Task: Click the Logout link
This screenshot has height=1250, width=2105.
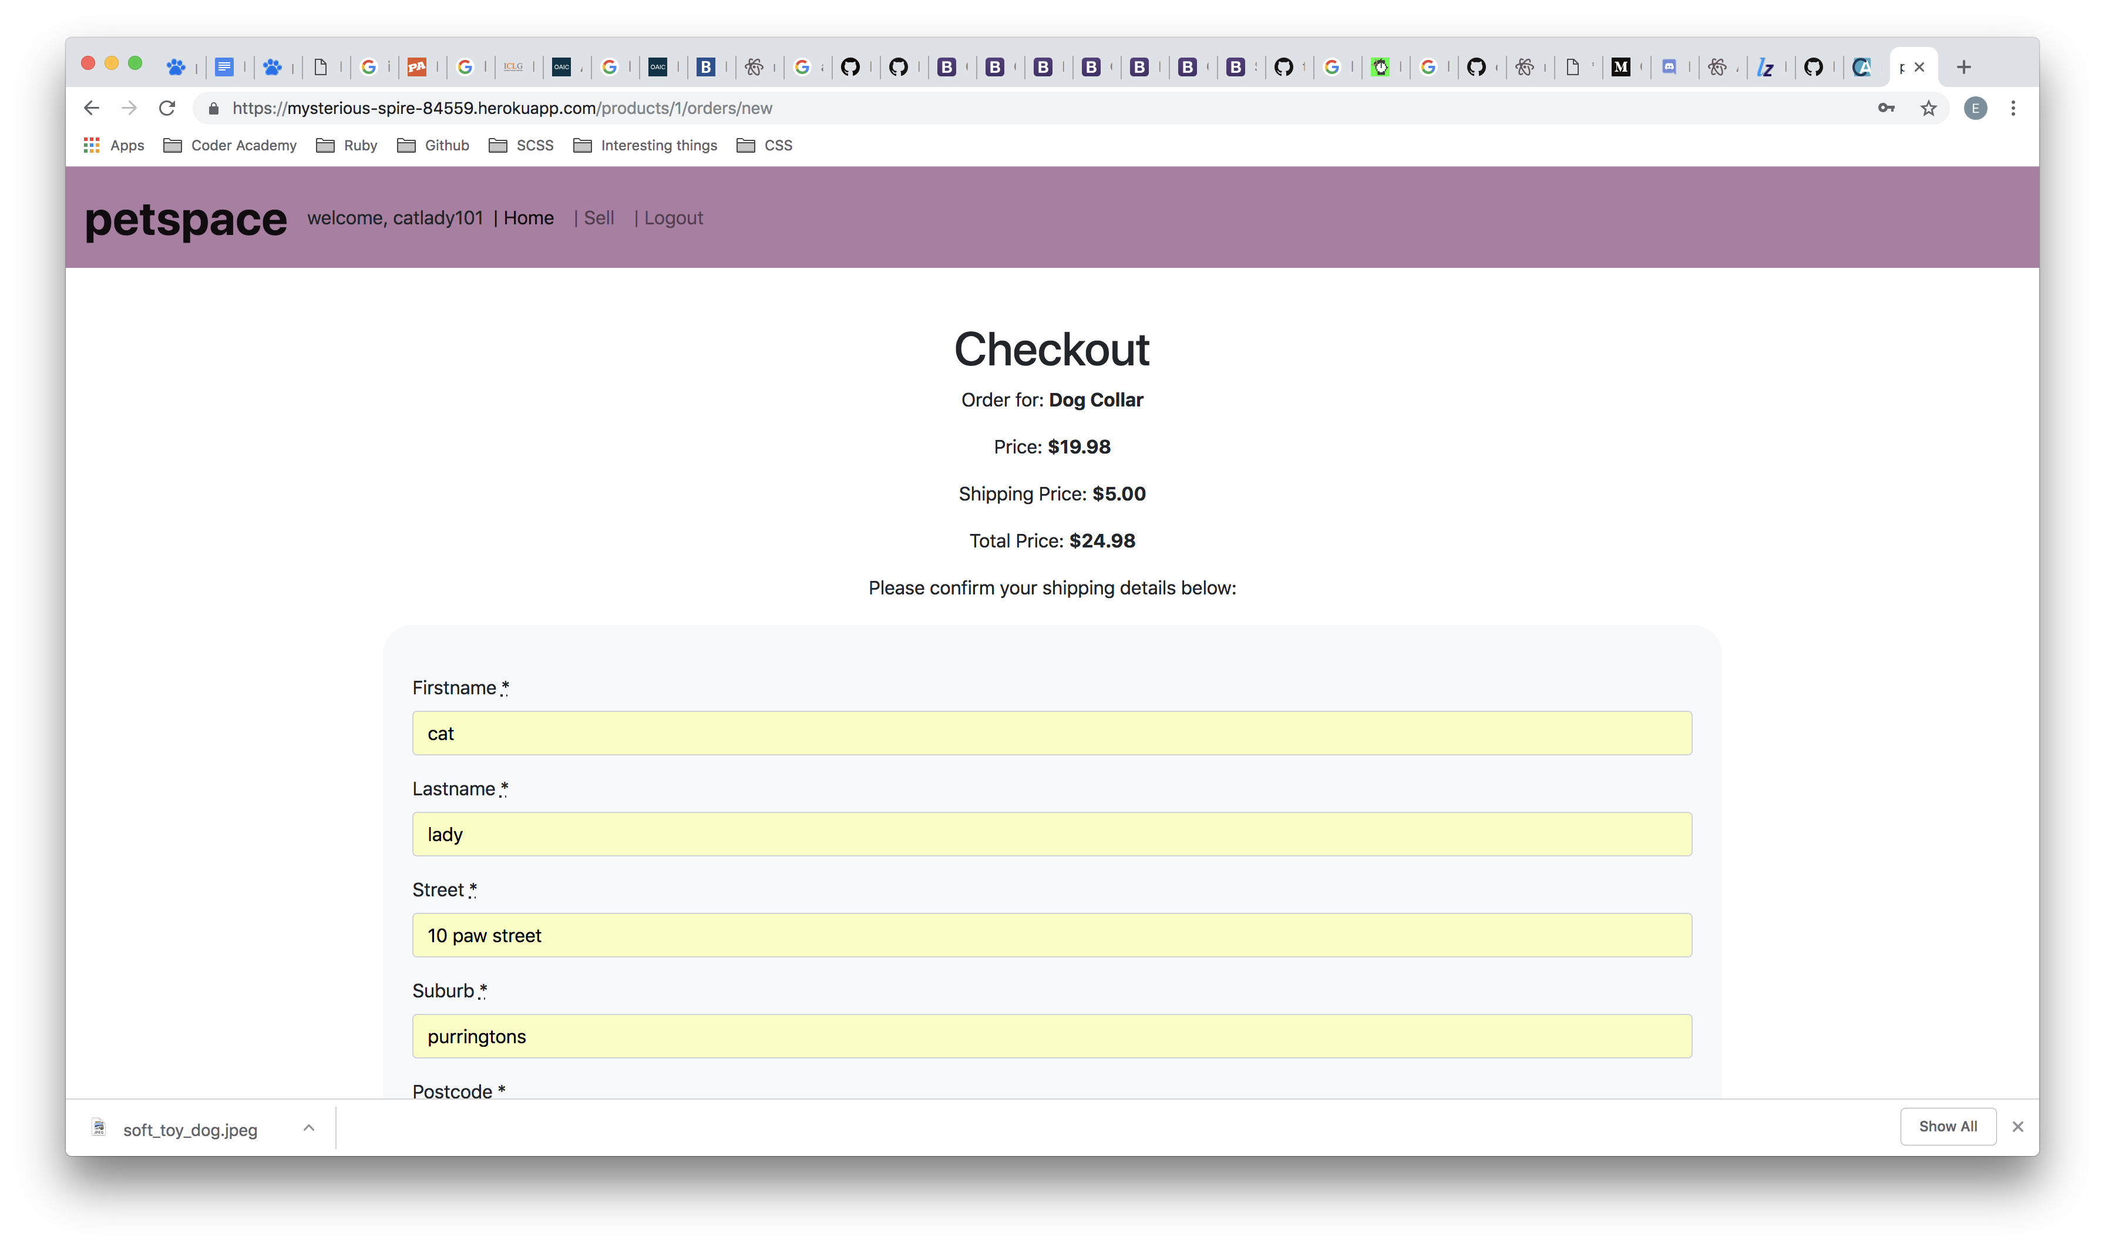Action: point(672,217)
